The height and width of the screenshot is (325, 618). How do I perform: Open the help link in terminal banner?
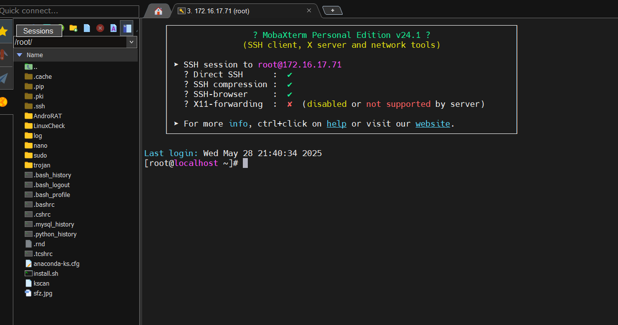tap(336, 124)
